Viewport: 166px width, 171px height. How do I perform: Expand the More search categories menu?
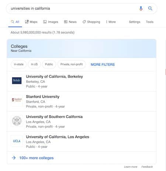click(x=111, y=22)
